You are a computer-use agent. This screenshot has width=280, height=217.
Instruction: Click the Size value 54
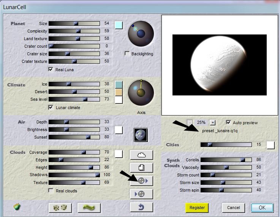pos(107,23)
